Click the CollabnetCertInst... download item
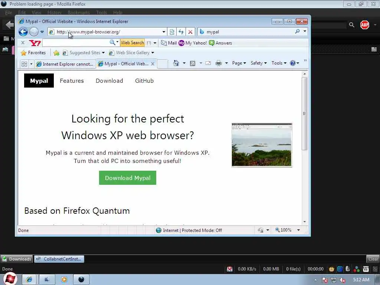Image resolution: width=380 pixels, height=285 pixels. pyautogui.click(x=59, y=259)
